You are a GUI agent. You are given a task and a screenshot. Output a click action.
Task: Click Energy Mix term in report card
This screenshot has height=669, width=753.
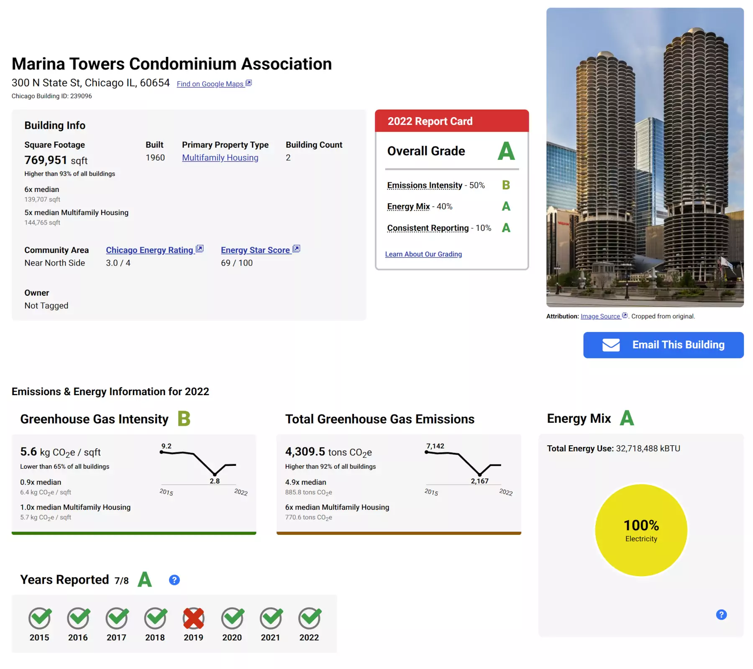click(408, 207)
